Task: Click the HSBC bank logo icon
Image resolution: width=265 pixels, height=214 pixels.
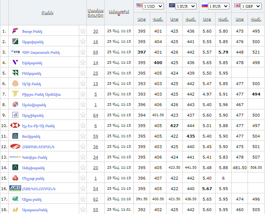Action: pyautogui.click(x=15, y=126)
